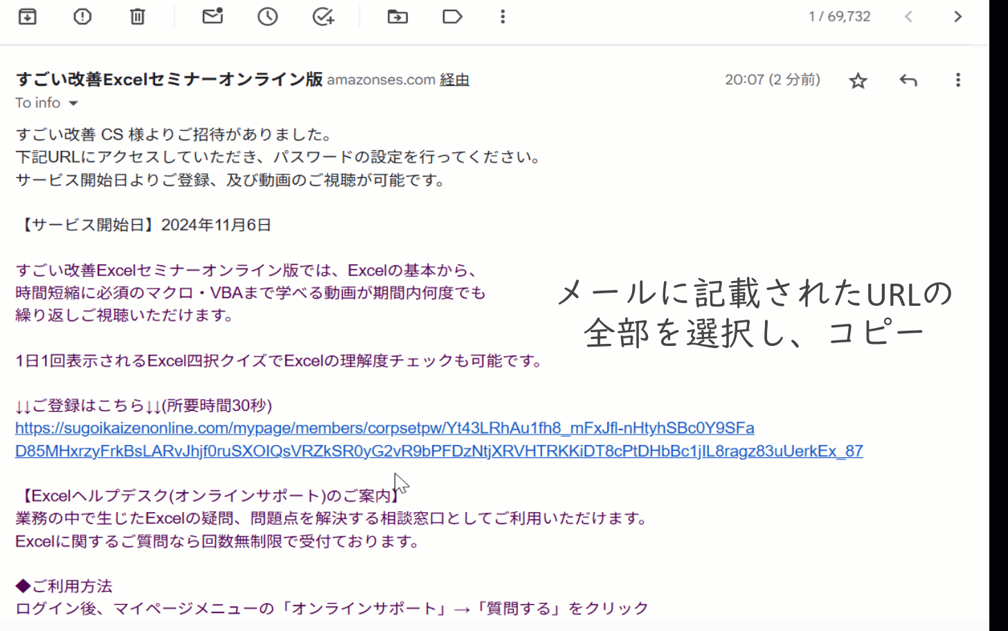Add to tasks with the checkmark-plus icon

[x=323, y=17]
